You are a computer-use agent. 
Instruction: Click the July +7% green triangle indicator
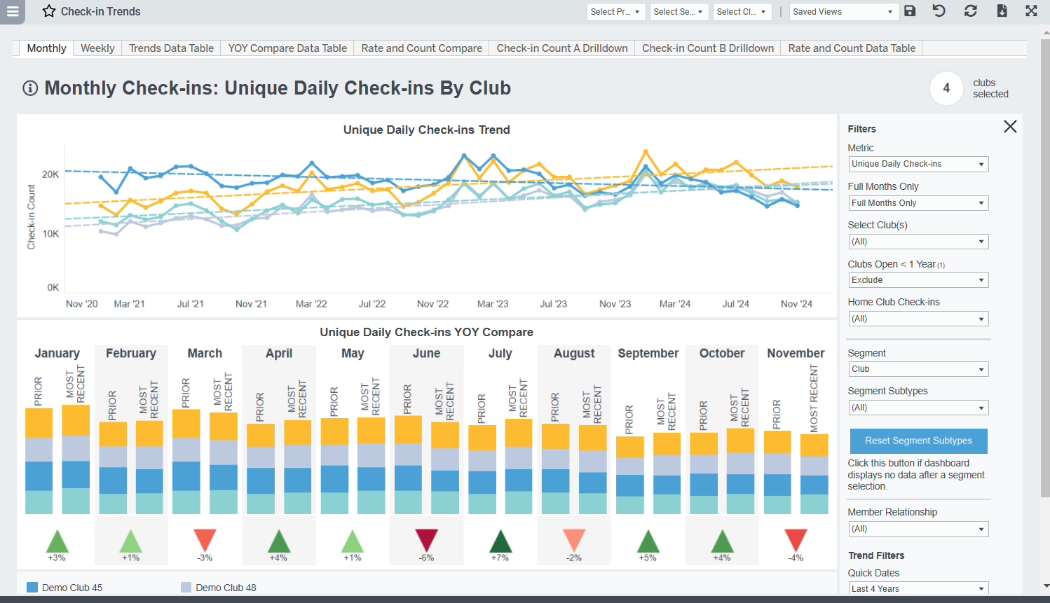[x=500, y=541]
